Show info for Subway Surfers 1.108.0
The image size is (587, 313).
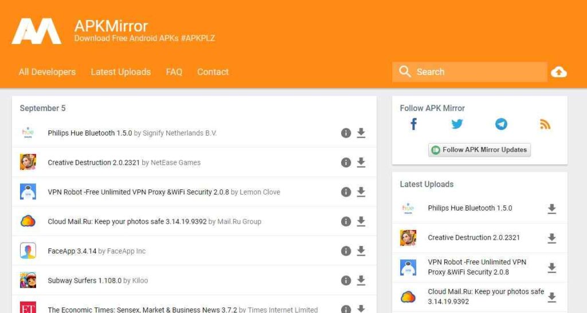coord(346,280)
